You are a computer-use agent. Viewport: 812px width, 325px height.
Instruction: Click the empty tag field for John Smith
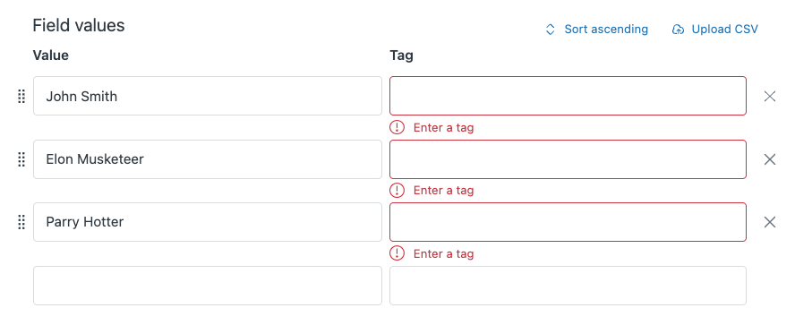(568, 97)
